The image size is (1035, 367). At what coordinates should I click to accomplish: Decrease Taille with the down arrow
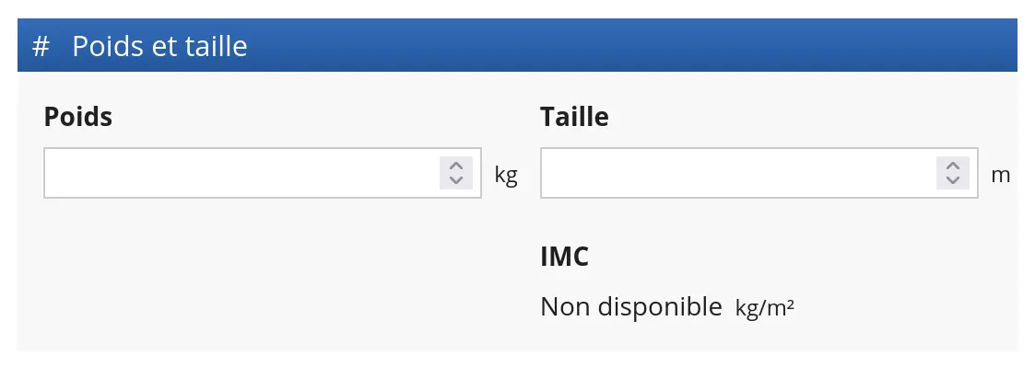[952, 180]
